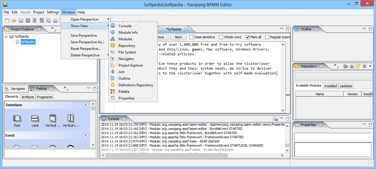The image size is (376, 169).
Task: Open the File menu
Action: tap(6, 12)
